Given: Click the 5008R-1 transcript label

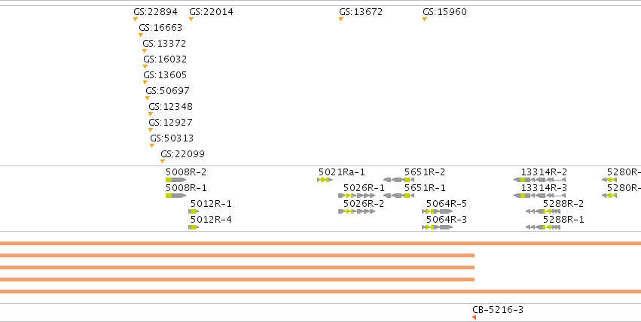Looking at the screenshot, I should [186, 188].
